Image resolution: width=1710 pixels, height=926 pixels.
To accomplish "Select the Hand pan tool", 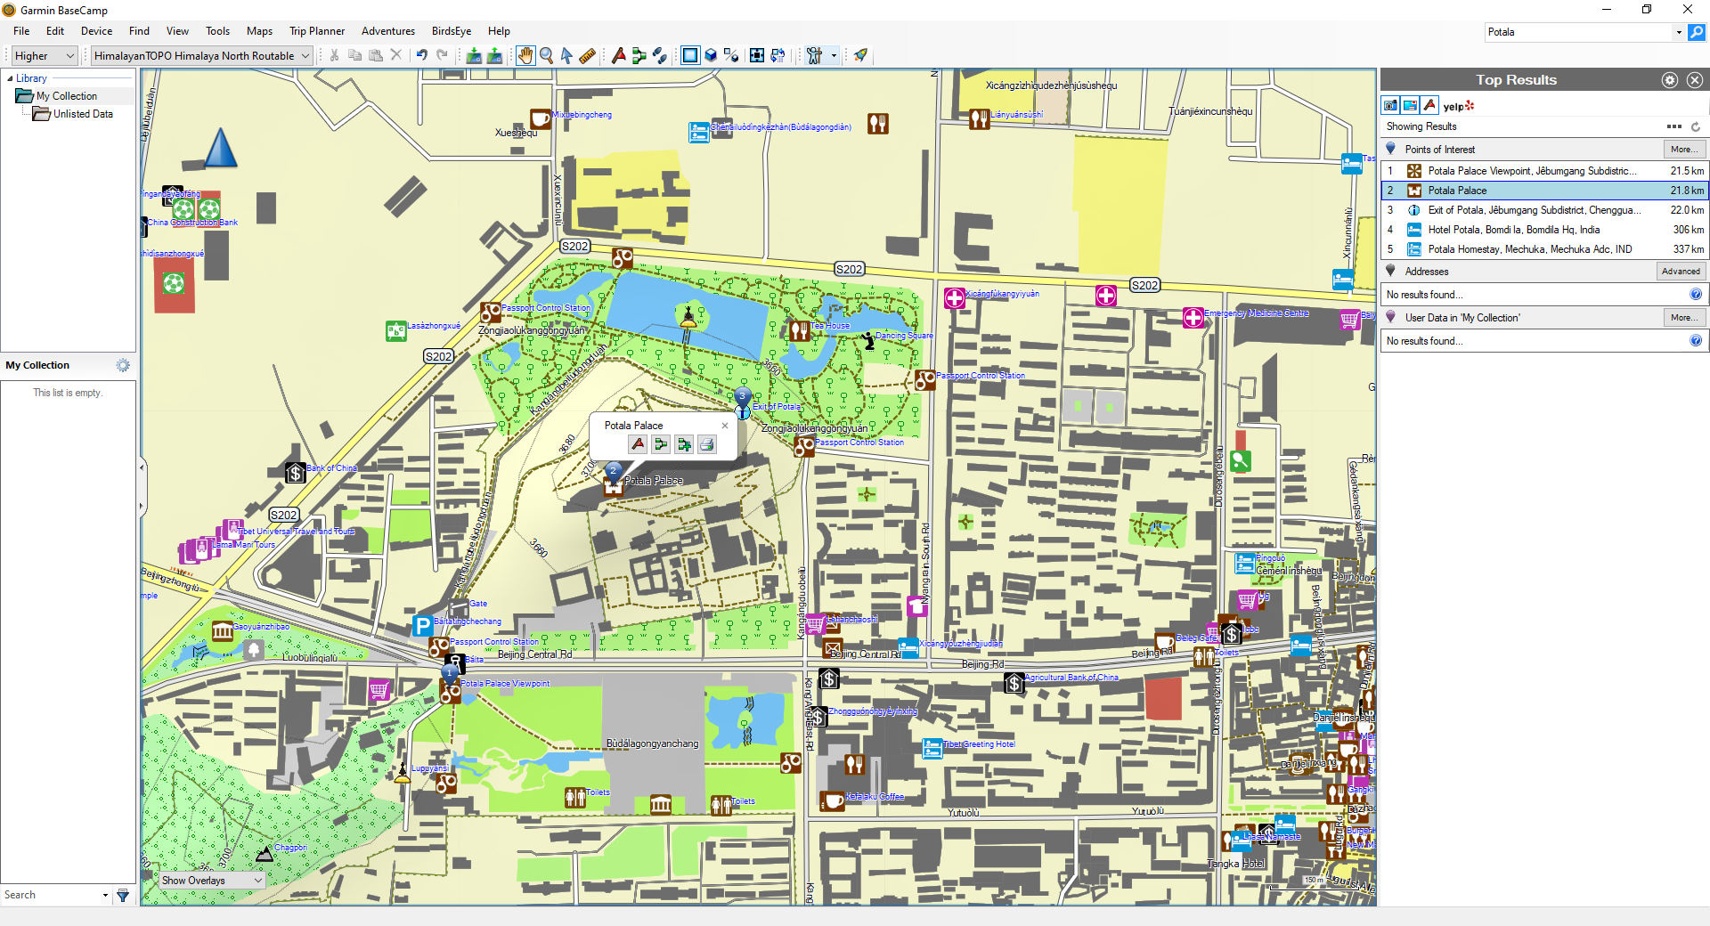I will pos(525,55).
